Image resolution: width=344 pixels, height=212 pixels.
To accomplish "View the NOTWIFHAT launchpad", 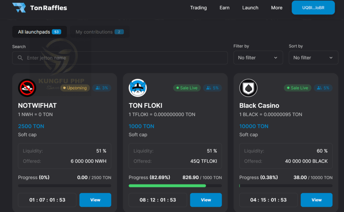I will [95, 200].
